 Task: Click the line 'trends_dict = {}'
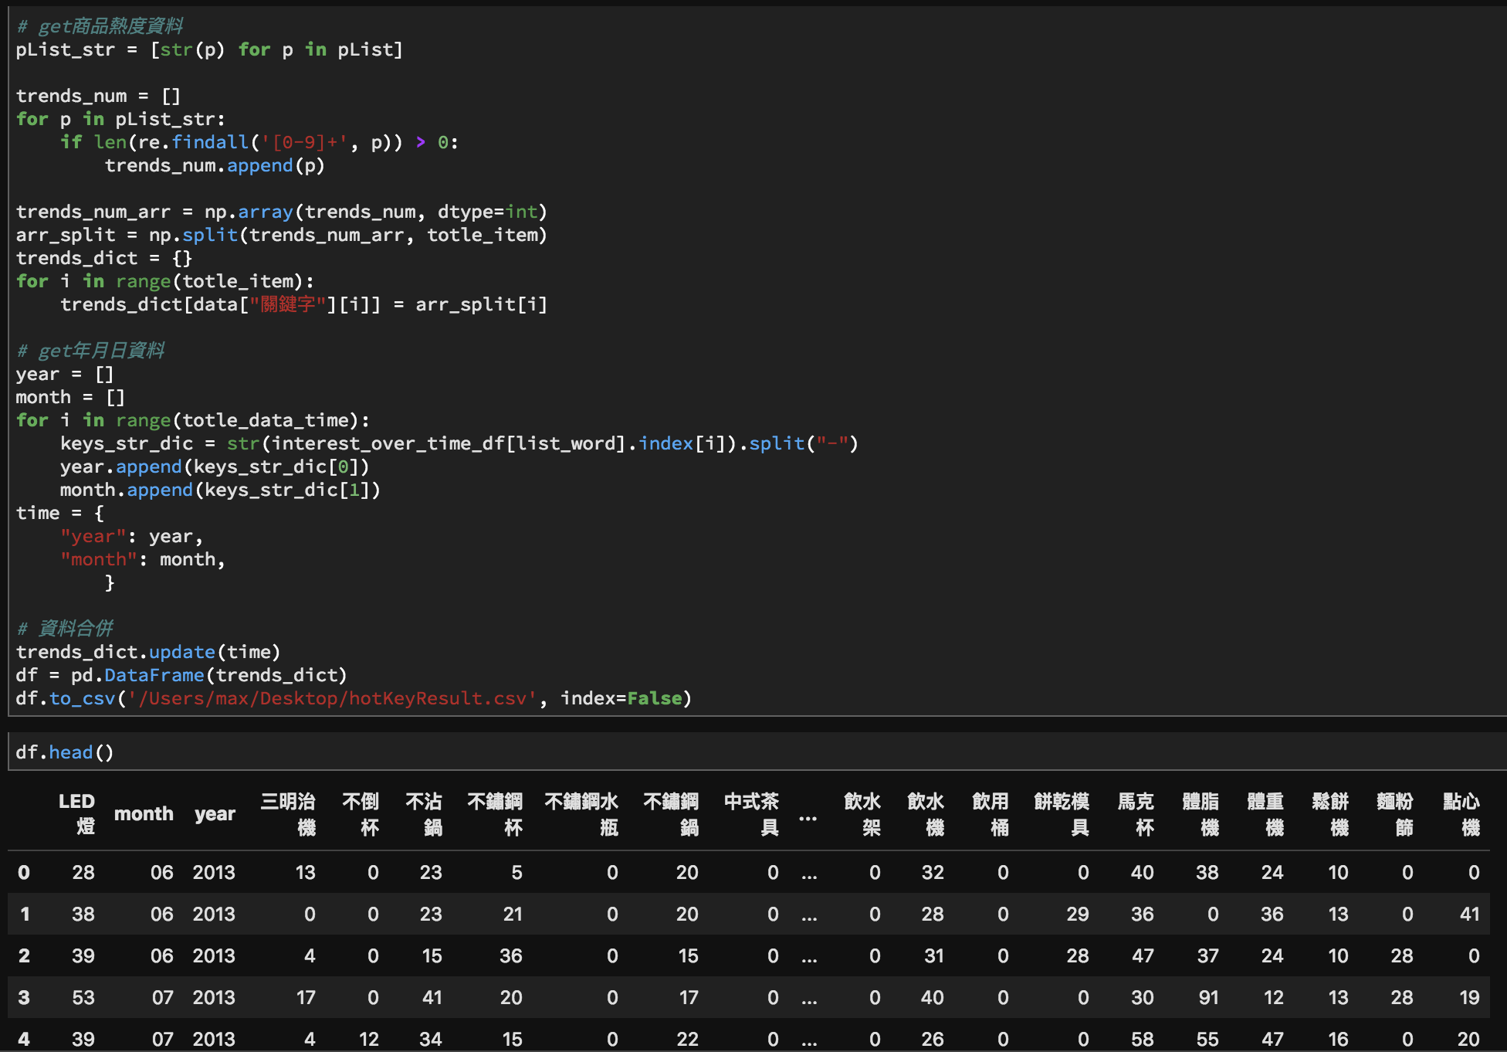pos(104,258)
